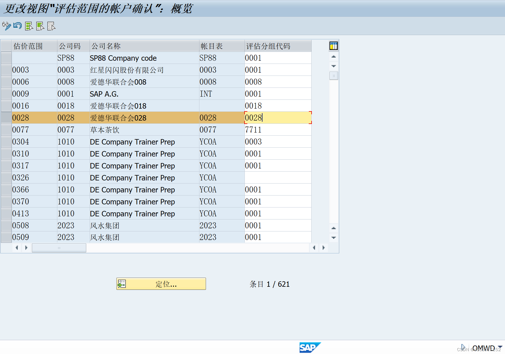Select the row for 红星闪闪股份有限公司
Viewport: 505px width, 354px height.
pyautogui.click(x=6, y=70)
